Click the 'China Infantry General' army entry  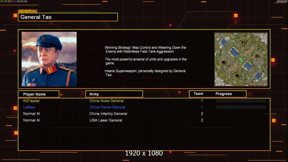coord(108,114)
